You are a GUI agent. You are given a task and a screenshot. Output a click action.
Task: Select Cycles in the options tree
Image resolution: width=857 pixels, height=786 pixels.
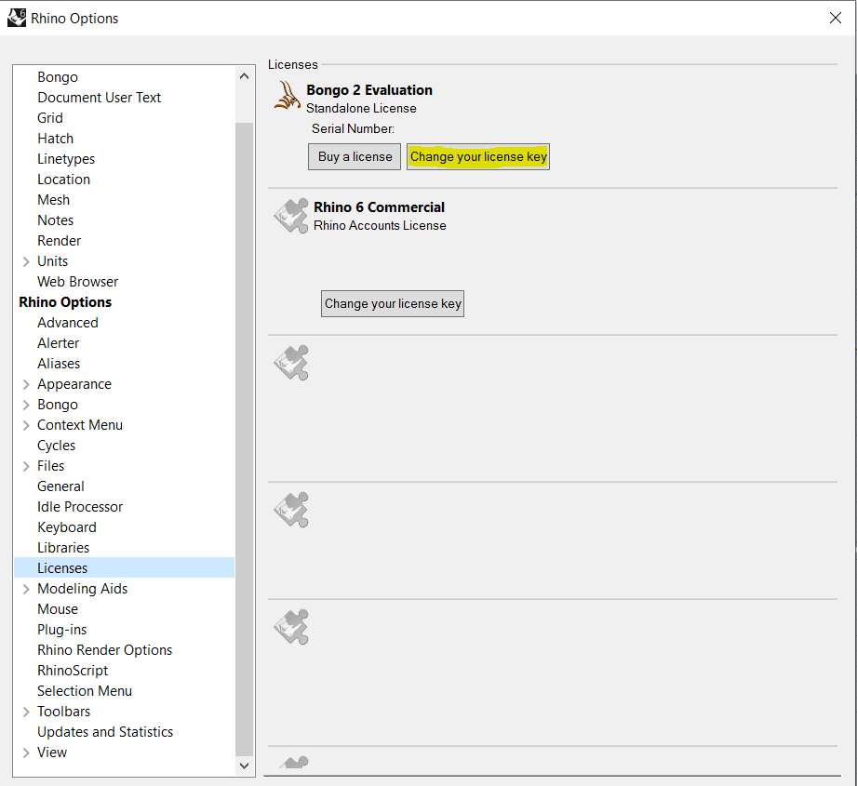(x=56, y=446)
